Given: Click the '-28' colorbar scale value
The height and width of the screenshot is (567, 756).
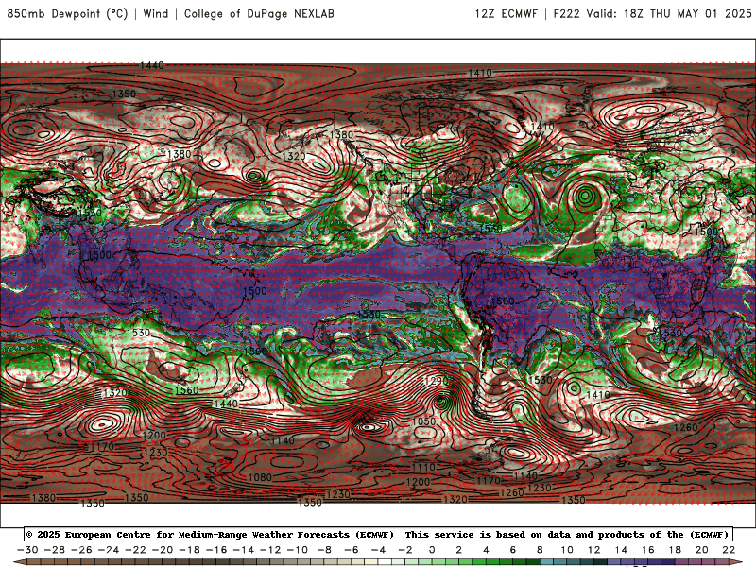Looking at the screenshot, I should point(55,550).
